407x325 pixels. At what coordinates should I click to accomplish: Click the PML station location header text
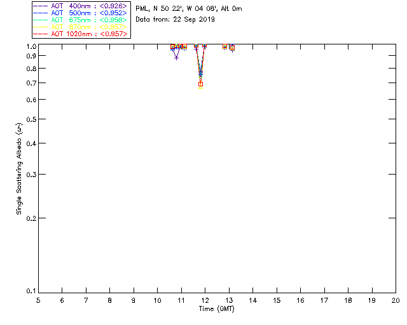[x=189, y=9]
